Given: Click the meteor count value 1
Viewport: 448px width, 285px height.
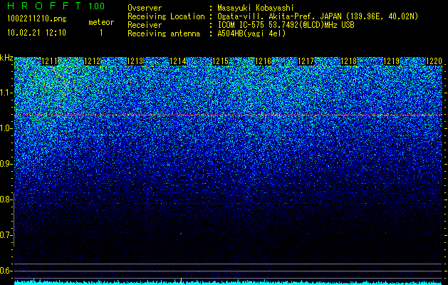Looking at the screenshot, I should (101, 33).
